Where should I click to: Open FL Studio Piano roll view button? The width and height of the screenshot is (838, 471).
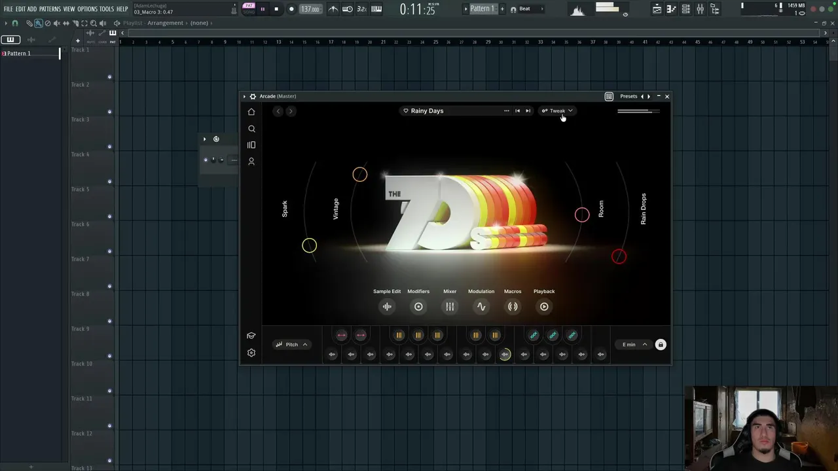tap(671, 9)
